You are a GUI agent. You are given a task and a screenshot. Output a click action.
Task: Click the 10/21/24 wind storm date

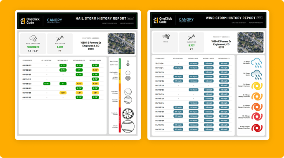(x=160, y=63)
